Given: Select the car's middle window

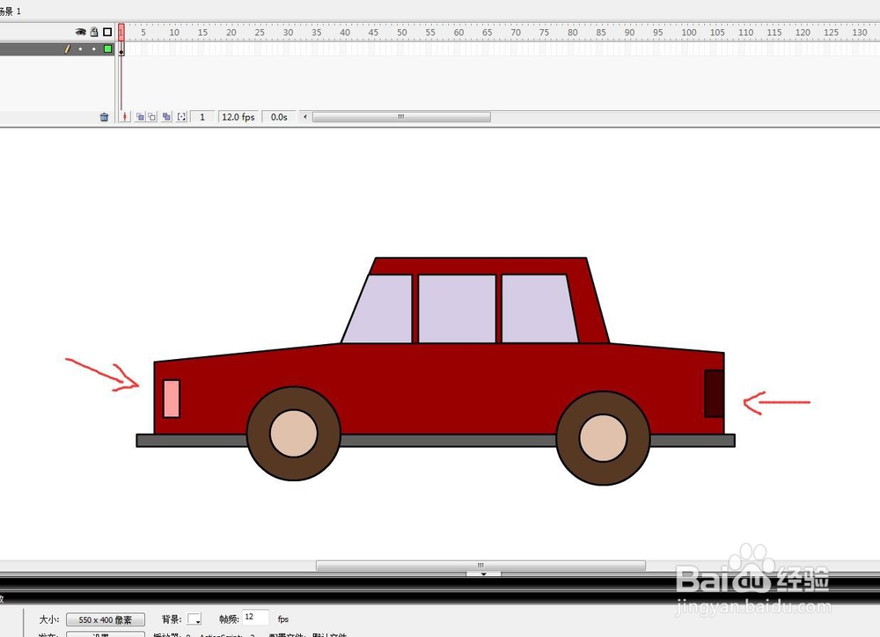Looking at the screenshot, I should click(458, 309).
